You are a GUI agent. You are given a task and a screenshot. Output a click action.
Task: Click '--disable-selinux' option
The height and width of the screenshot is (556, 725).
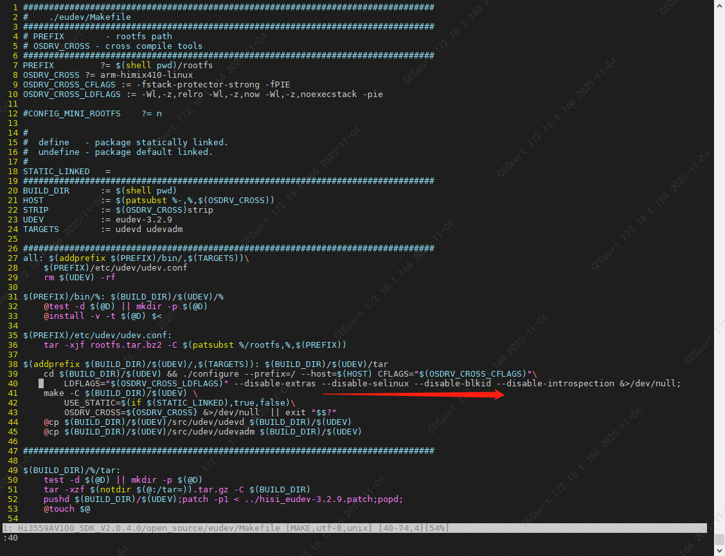[365, 384]
